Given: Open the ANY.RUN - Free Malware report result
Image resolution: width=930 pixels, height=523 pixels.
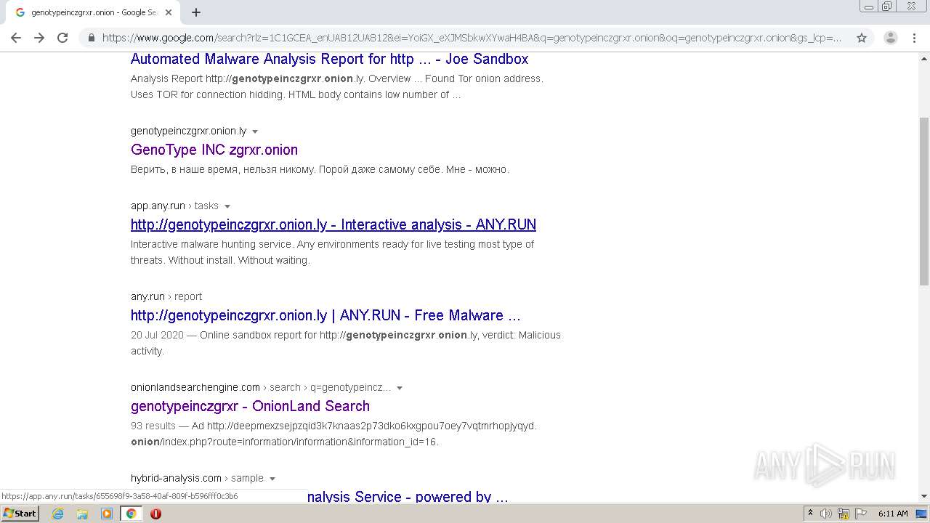Looking at the screenshot, I should (325, 315).
